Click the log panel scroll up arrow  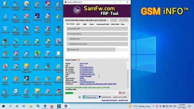click(x=128, y=60)
